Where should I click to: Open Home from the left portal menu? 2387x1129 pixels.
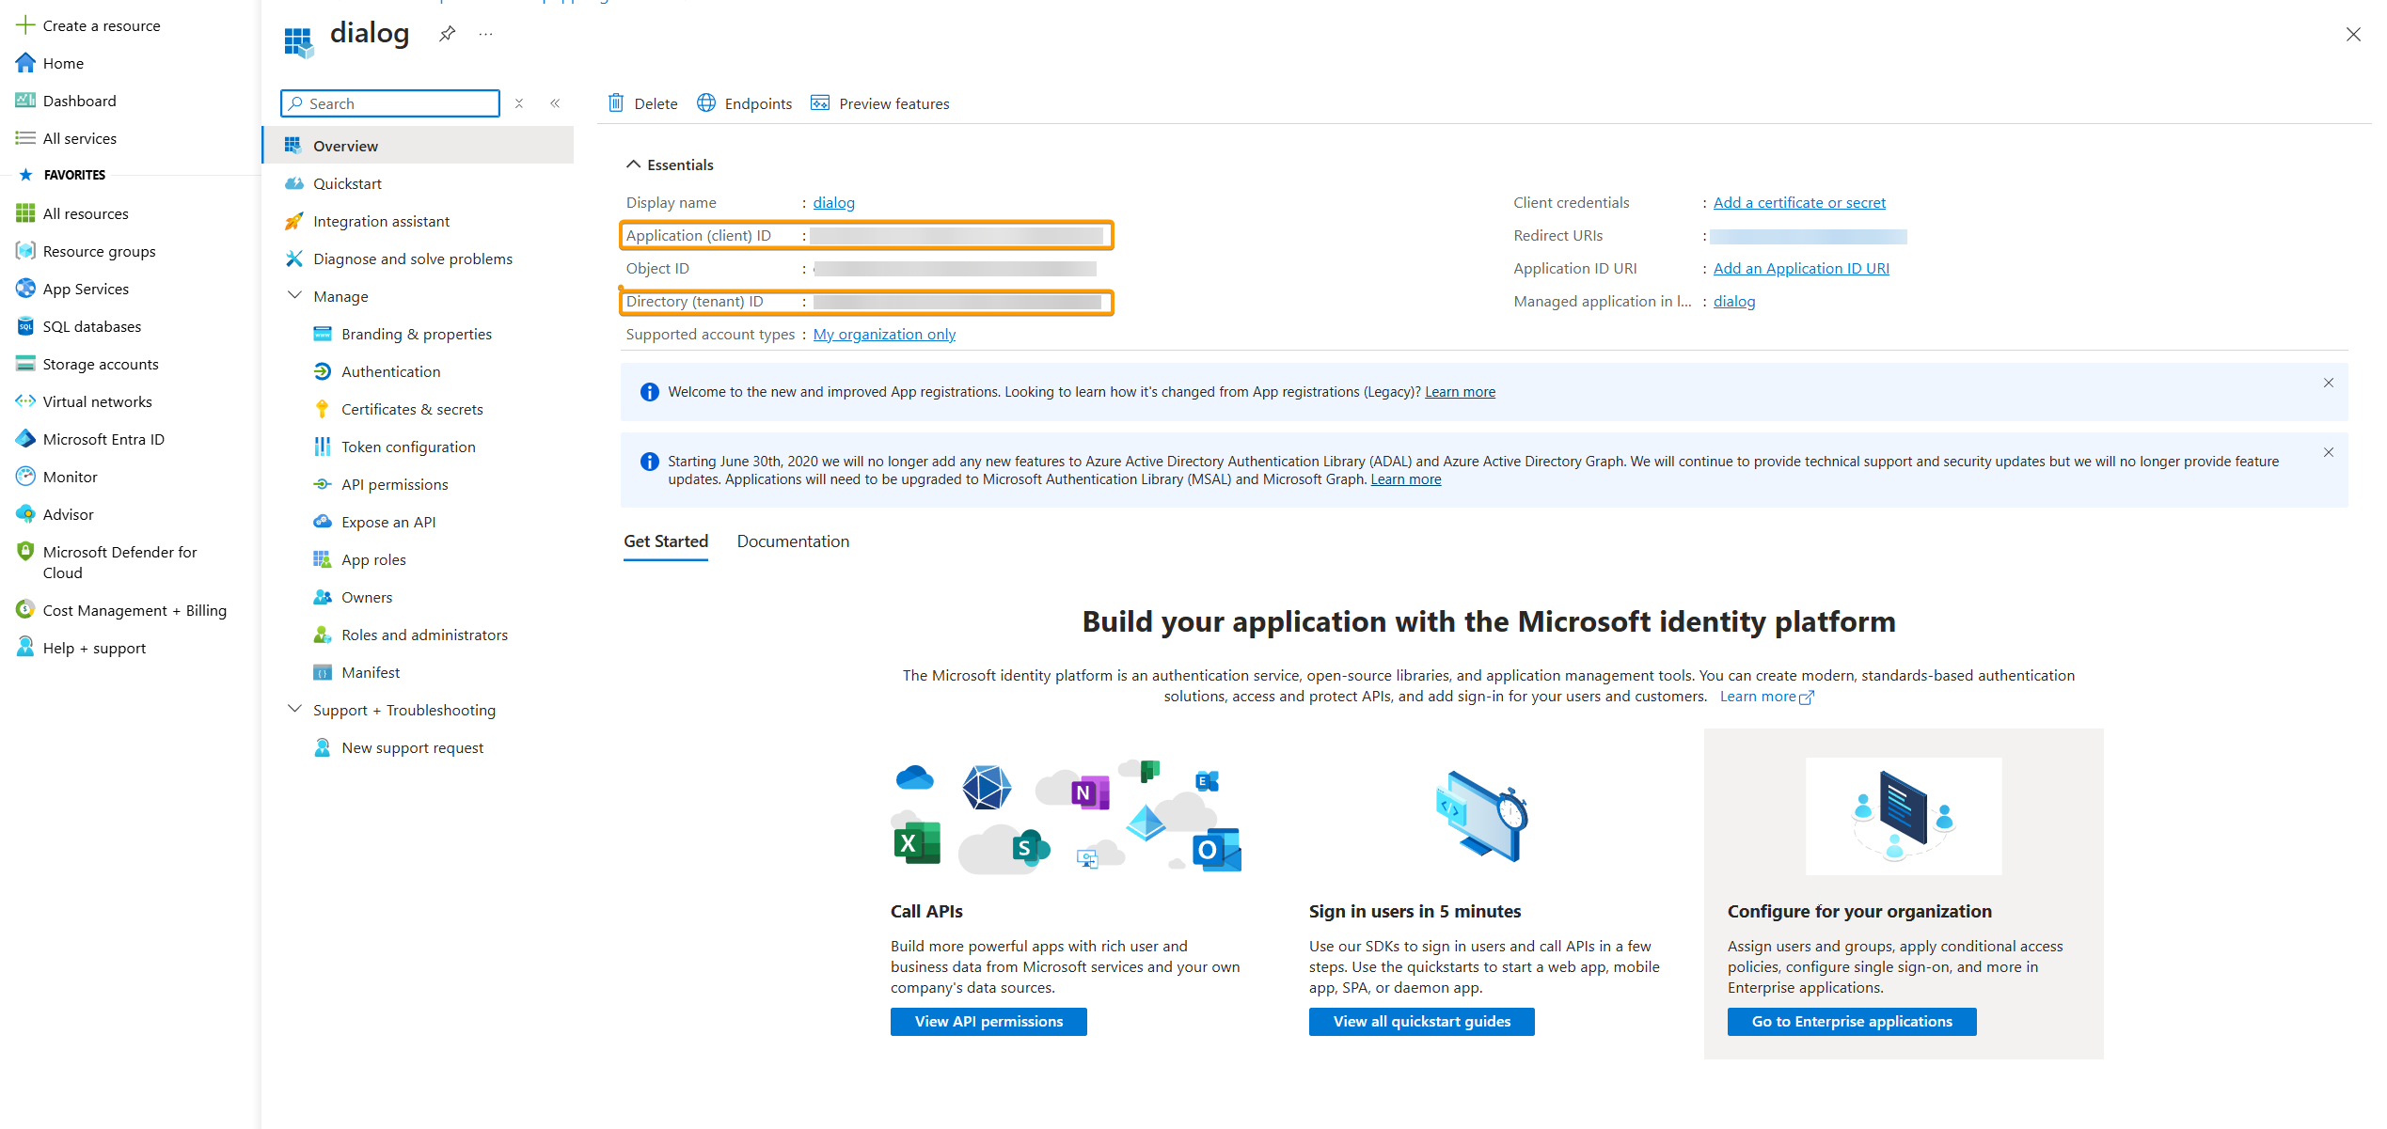tap(63, 63)
